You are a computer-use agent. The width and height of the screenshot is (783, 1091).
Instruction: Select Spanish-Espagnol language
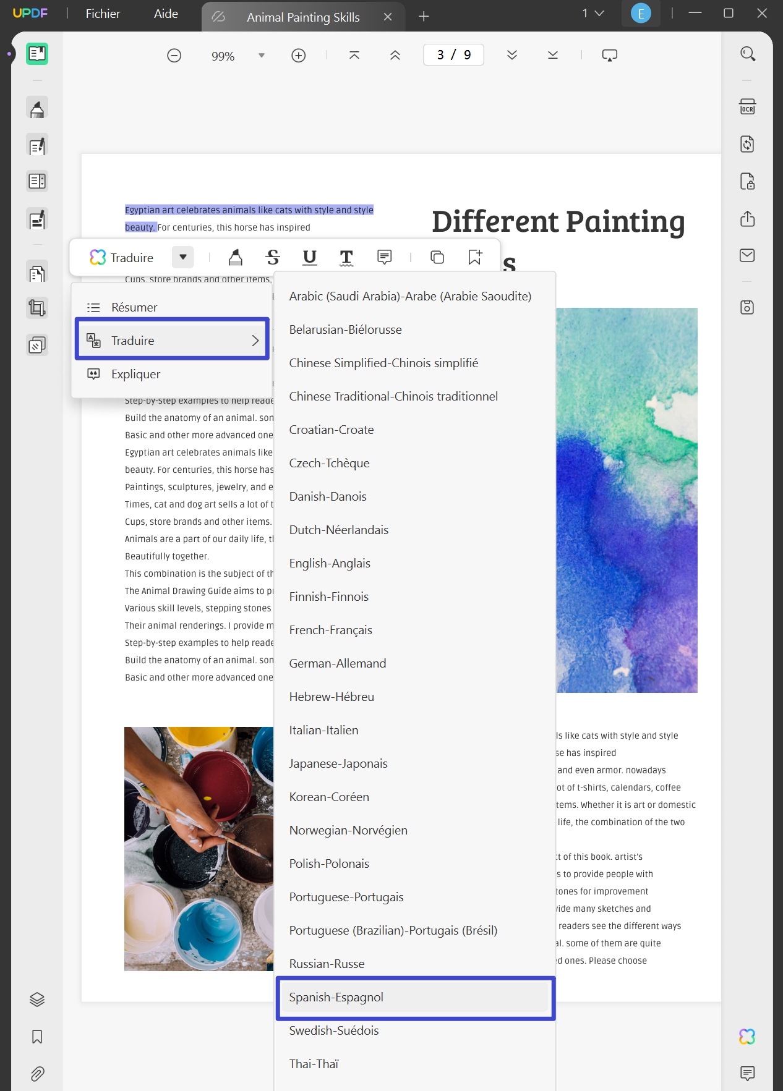[x=415, y=997]
